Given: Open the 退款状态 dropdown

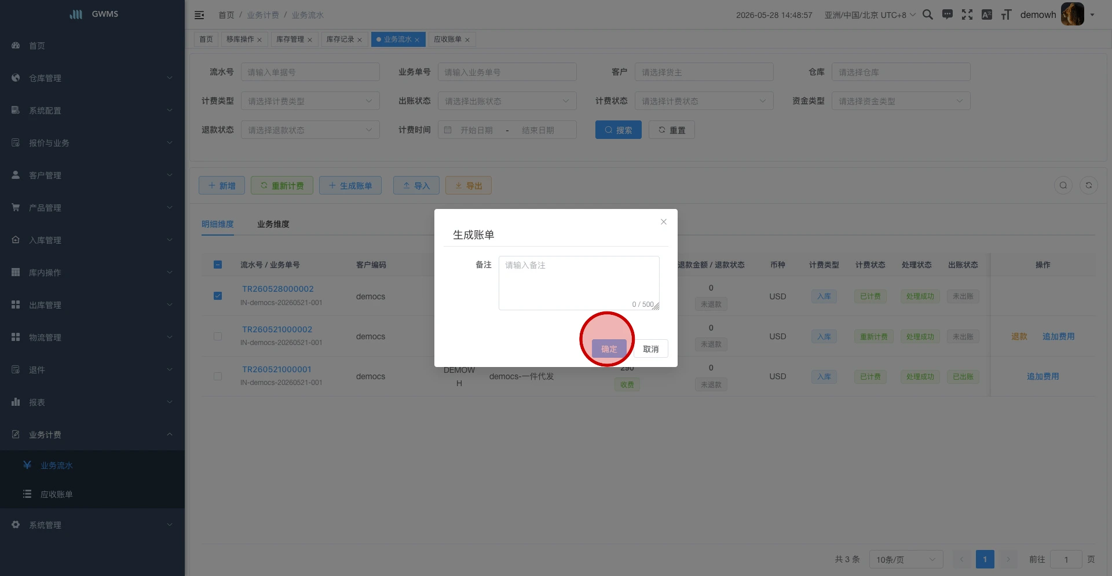Looking at the screenshot, I should point(310,130).
